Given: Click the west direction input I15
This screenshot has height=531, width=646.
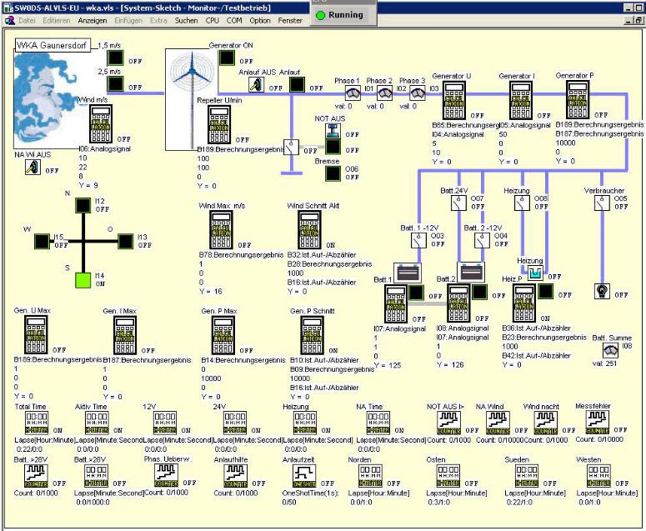Looking at the screenshot, I should 42,242.
